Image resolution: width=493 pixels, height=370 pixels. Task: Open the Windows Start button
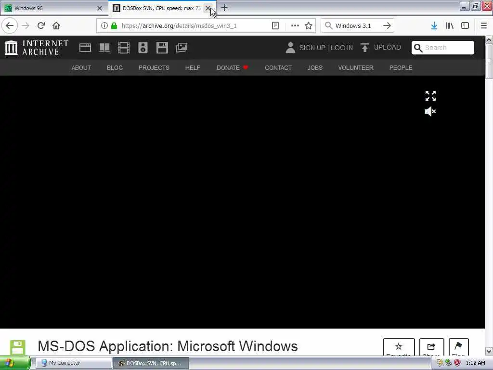pyautogui.click(x=15, y=363)
